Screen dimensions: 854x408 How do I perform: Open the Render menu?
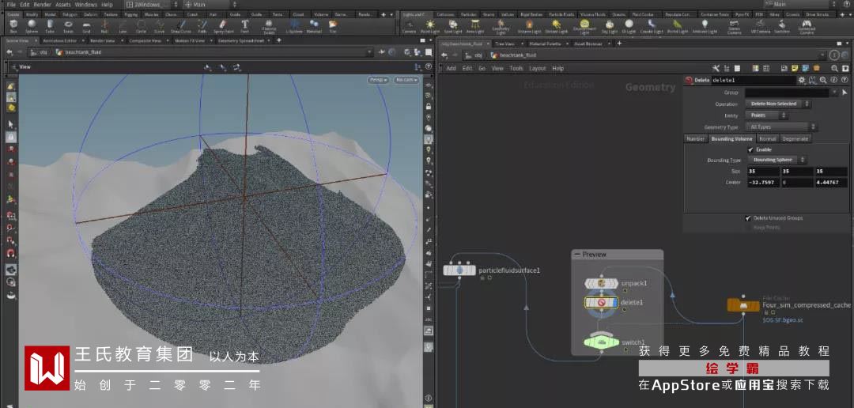pos(41,4)
